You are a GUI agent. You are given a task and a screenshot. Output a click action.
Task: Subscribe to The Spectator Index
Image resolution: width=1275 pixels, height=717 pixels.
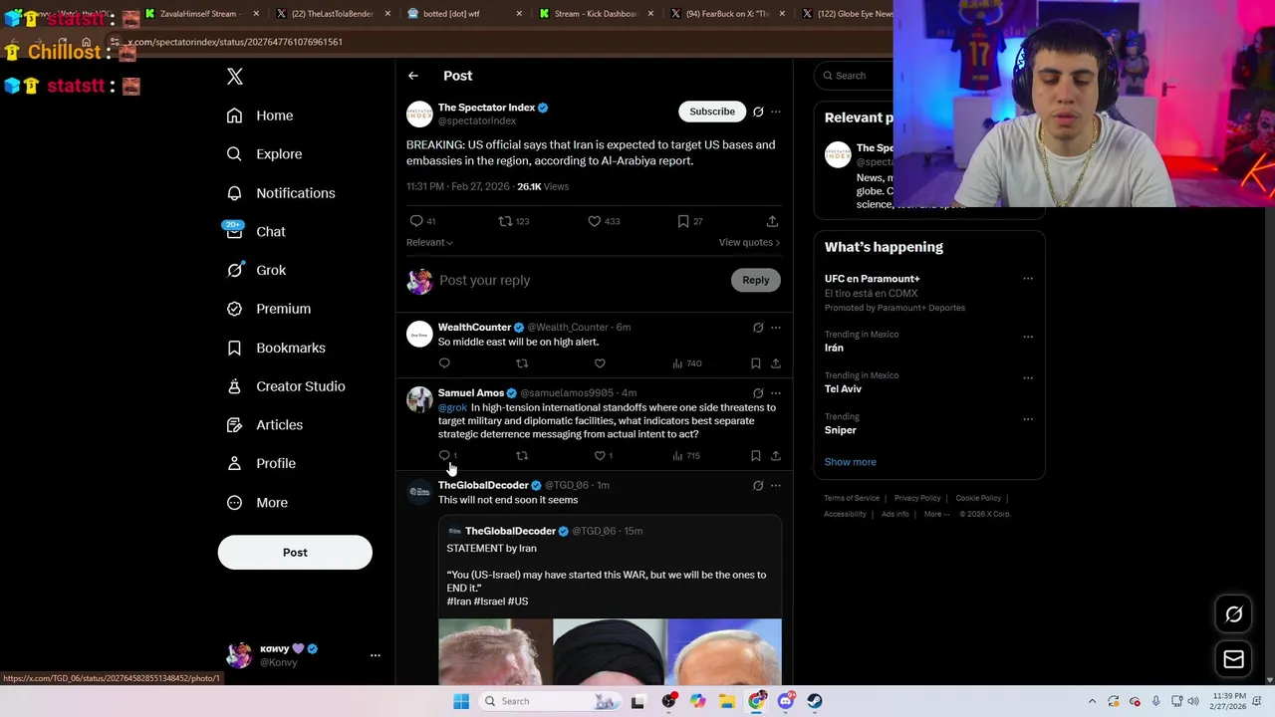pyautogui.click(x=712, y=112)
